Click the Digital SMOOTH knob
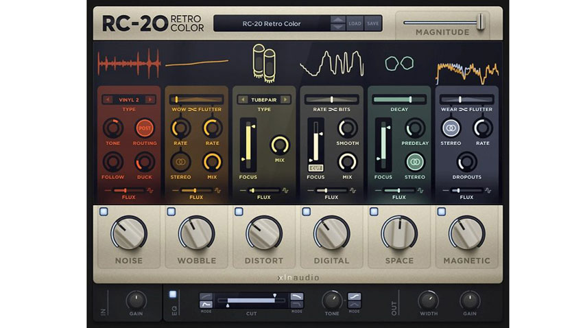 (x=347, y=128)
